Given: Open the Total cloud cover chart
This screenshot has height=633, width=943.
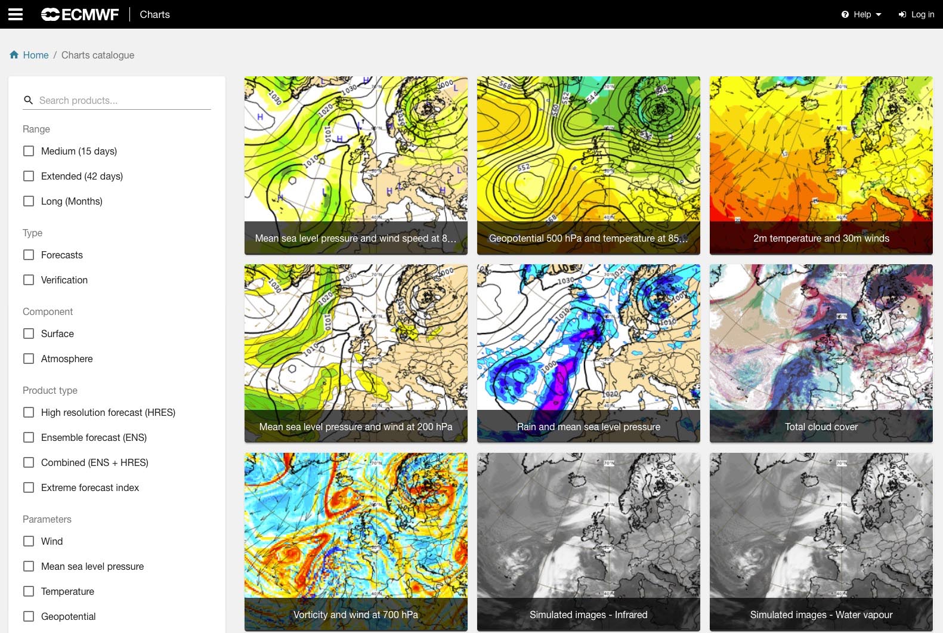Looking at the screenshot, I should [x=821, y=353].
